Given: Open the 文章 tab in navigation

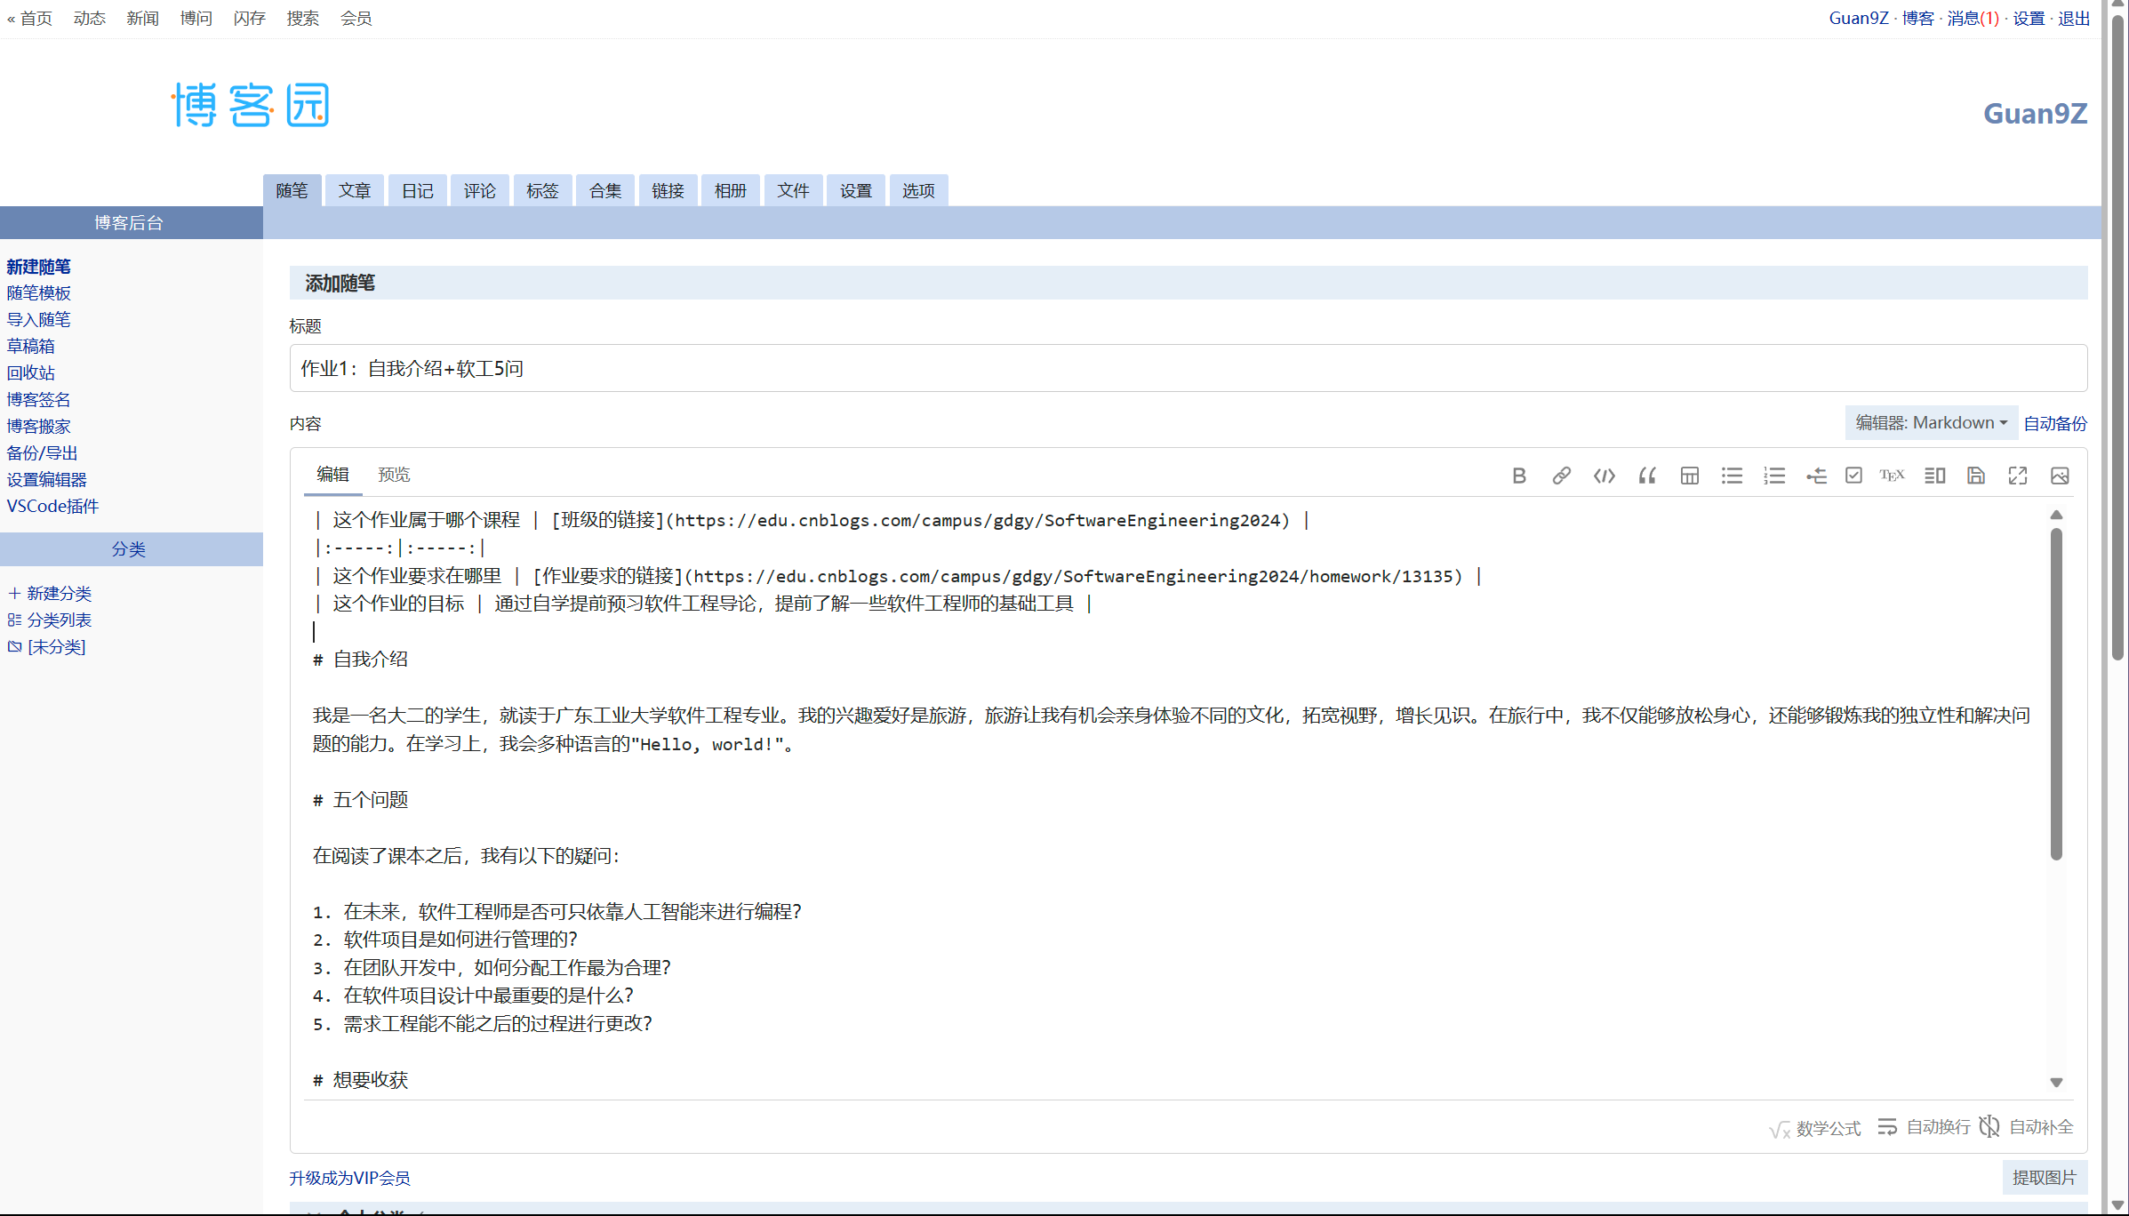Looking at the screenshot, I should pos(354,190).
